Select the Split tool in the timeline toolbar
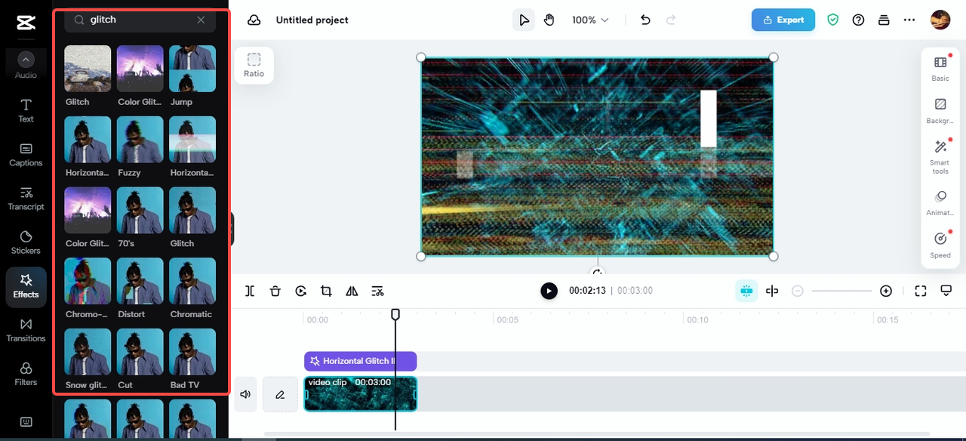 point(250,291)
